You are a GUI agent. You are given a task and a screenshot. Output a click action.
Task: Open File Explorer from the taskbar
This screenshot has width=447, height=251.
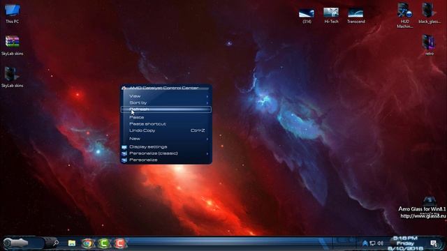point(72,243)
